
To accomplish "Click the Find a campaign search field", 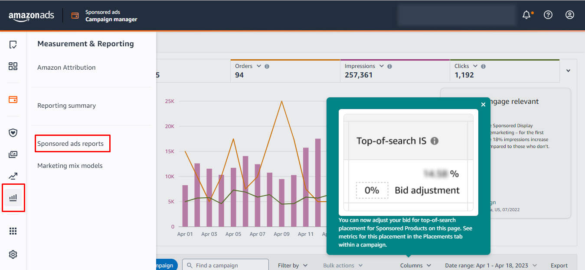I will (x=225, y=264).
